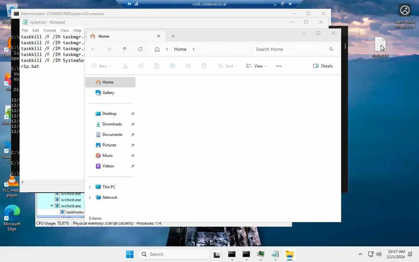Image resolution: width=419 pixels, height=262 pixels.
Task: Open Notepad Help menu
Action: click(x=77, y=30)
